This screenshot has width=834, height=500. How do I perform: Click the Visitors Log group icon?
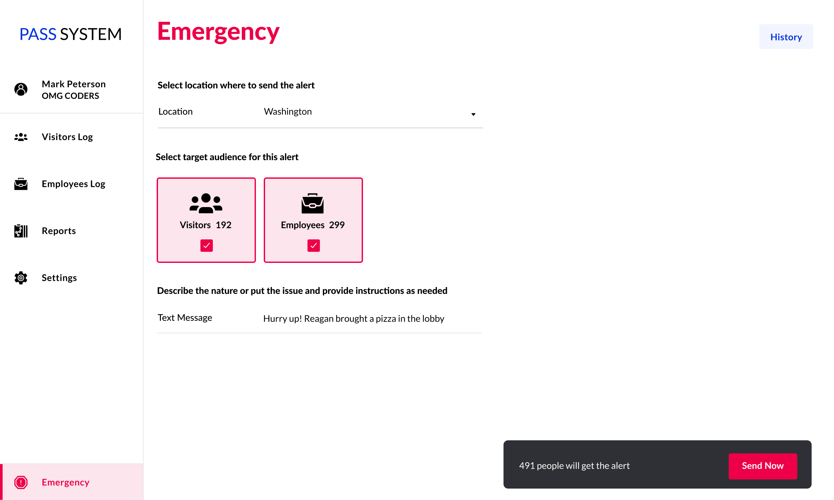click(21, 137)
